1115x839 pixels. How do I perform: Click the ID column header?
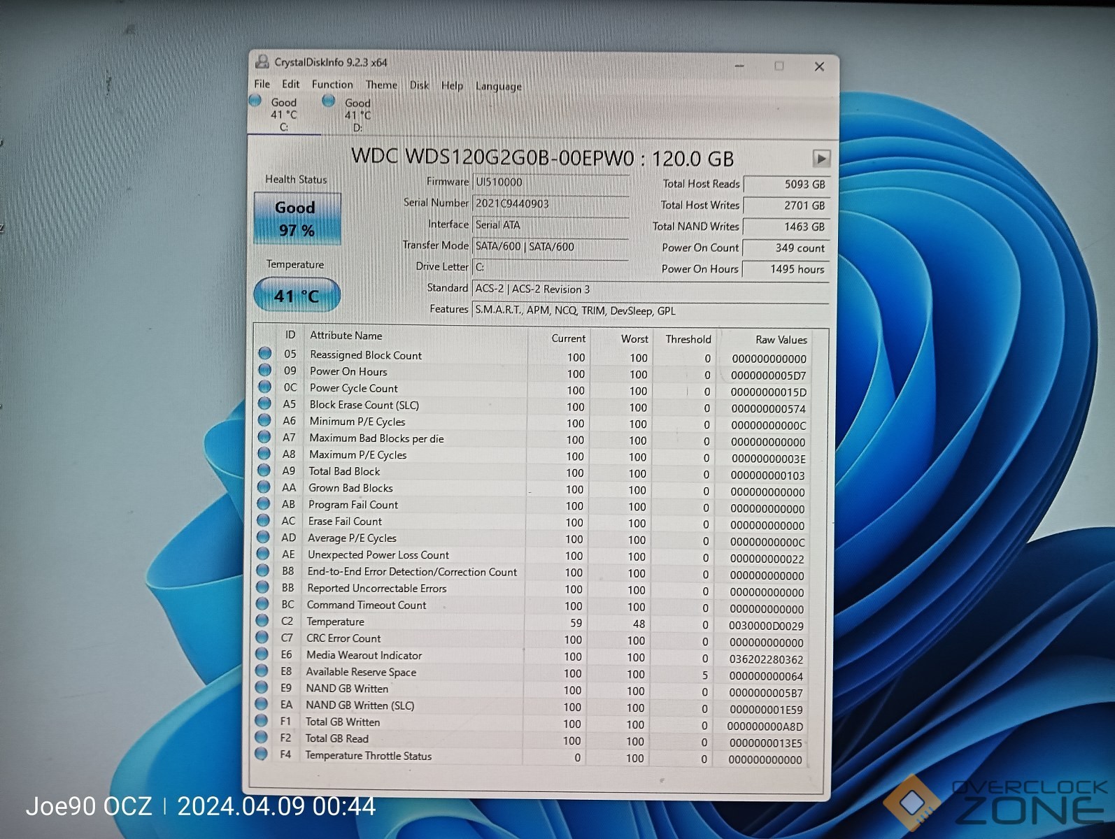click(290, 335)
